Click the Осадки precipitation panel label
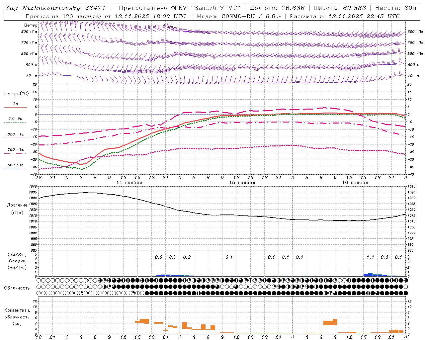This screenshot has width=425, height=340. (17, 261)
